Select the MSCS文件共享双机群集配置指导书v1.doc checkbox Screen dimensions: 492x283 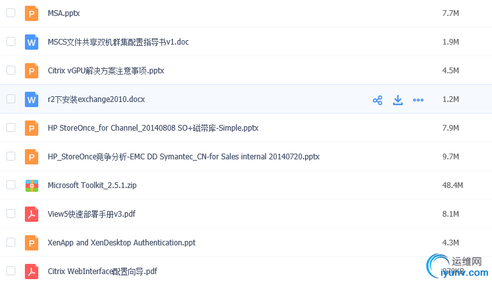tap(11, 41)
